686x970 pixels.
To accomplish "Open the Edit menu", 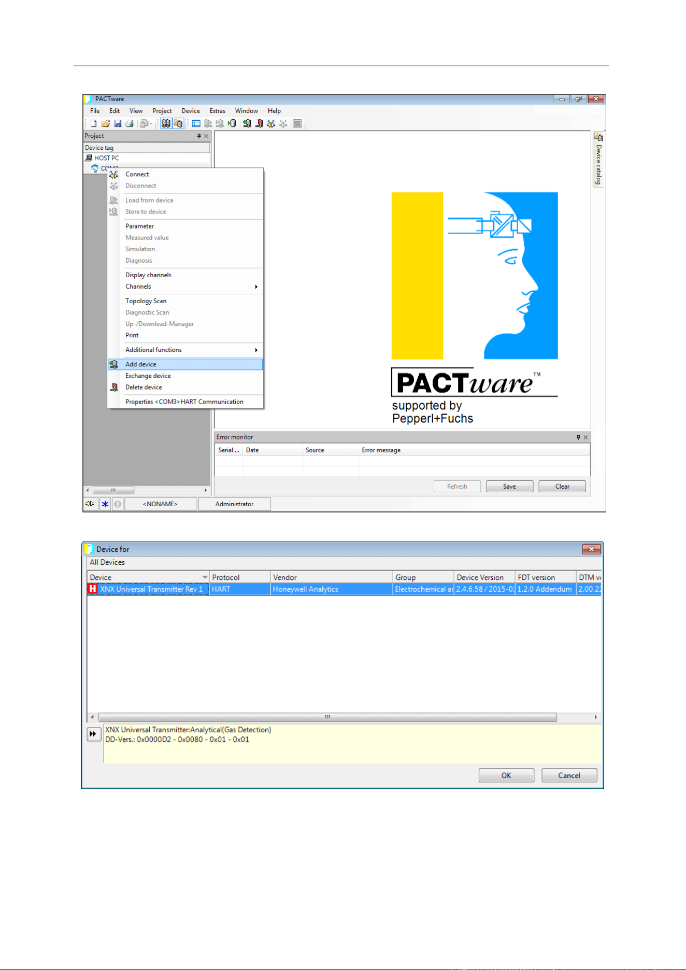I will (115, 111).
